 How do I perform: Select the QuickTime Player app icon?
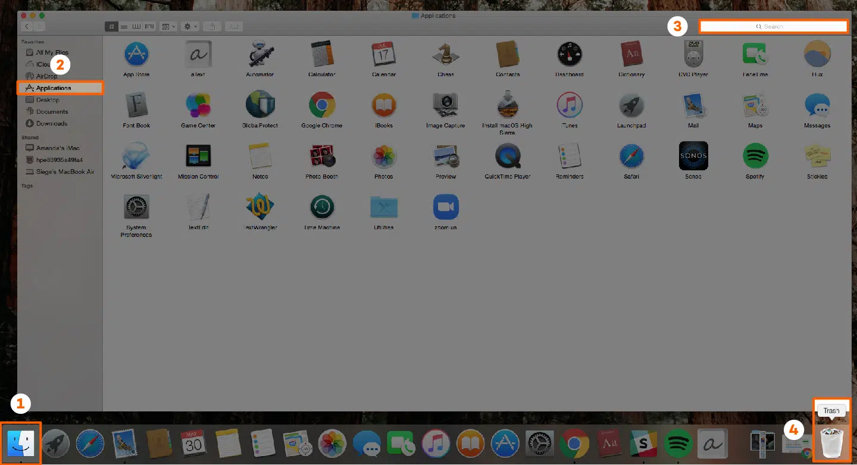(x=508, y=156)
